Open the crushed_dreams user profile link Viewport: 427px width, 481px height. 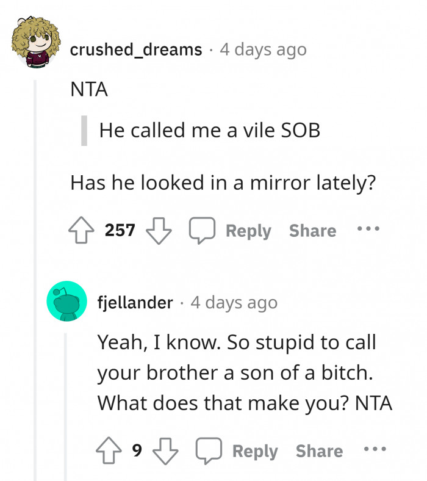click(136, 49)
